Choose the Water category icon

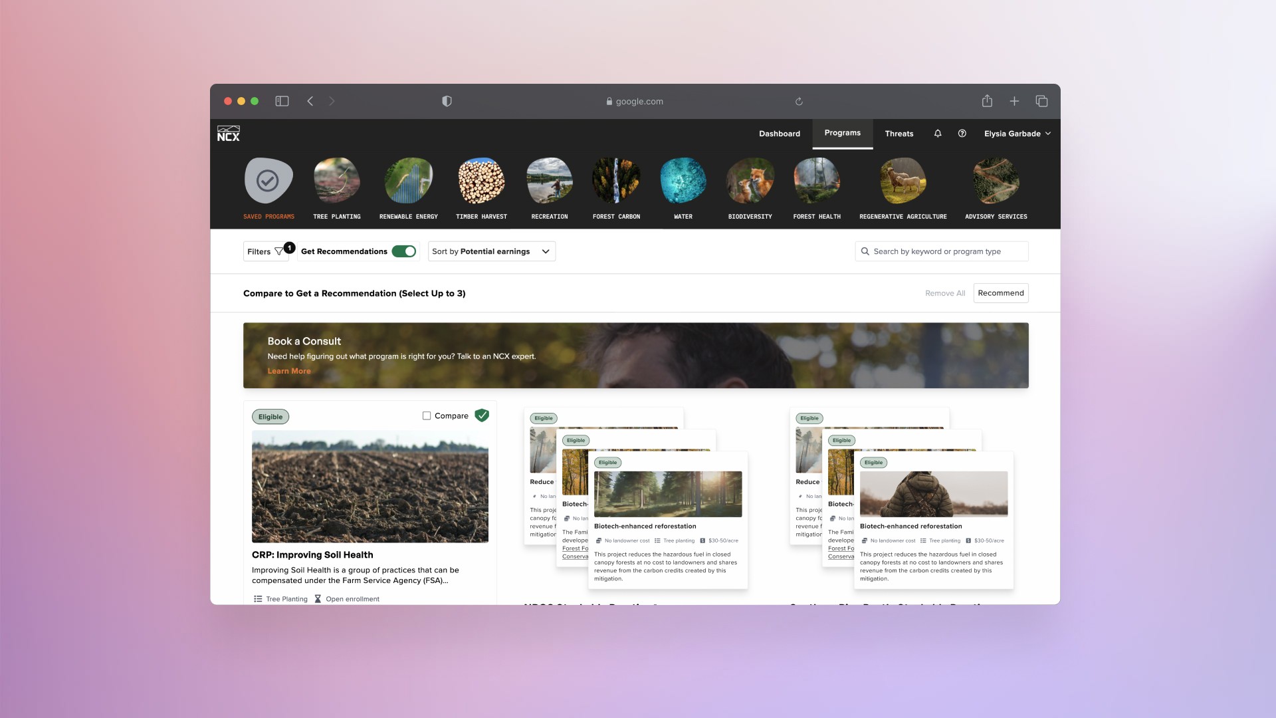683,181
